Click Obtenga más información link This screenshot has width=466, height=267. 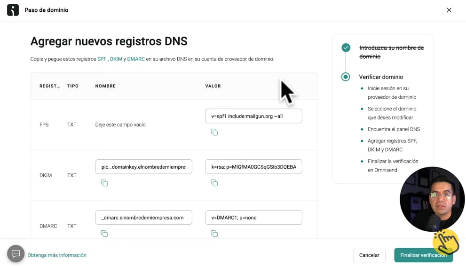57,255
